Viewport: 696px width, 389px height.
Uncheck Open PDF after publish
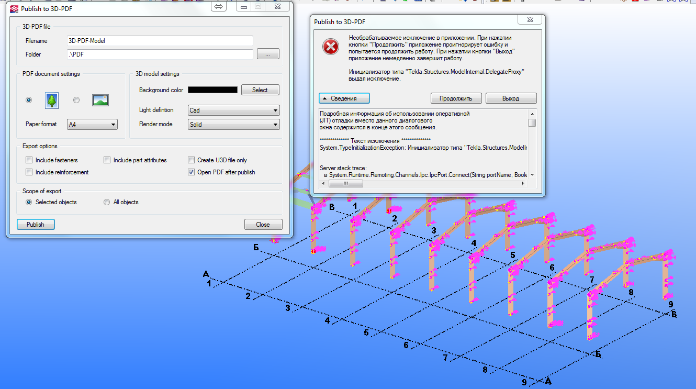[x=192, y=172]
